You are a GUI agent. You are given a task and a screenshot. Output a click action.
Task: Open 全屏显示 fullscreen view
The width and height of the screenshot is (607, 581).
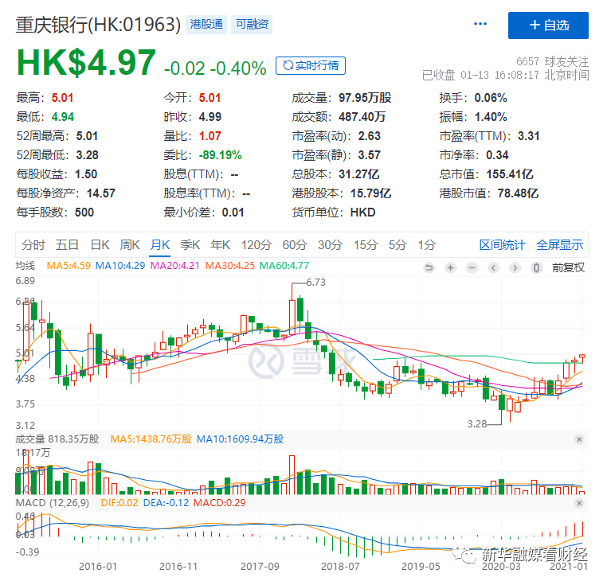[560, 245]
